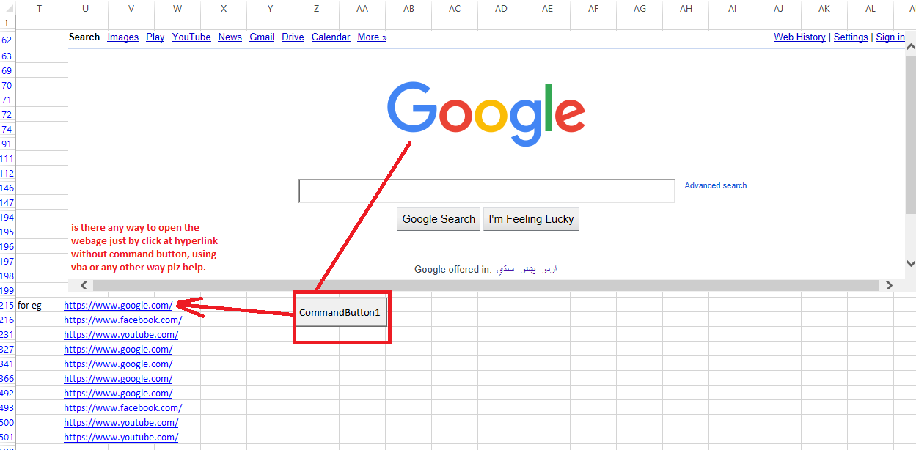The width and height of the screenshot is (916, 450).
Task: Expand the More » menu link
Action: 372,37
